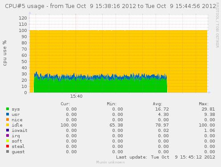Select the 15:40 time axis label
The height and width of the screenshot is (167, 221).
pos(76,96)
